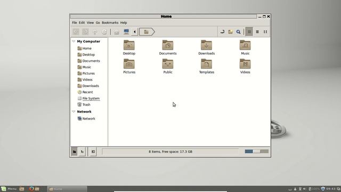
Task: Select Desktop in the sidebar
Action: [x=86, y=54]
